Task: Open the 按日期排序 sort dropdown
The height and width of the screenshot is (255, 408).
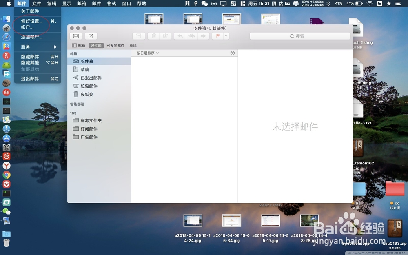Action: coord(148,53)
